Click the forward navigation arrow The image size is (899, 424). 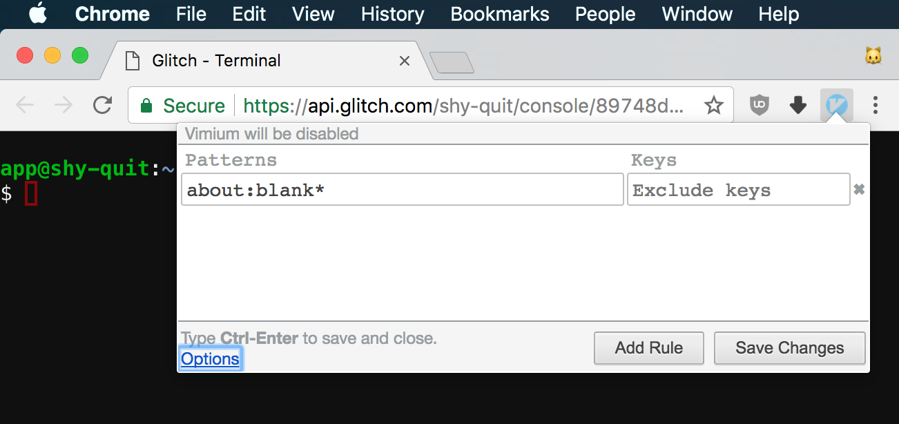pos(62,105)
